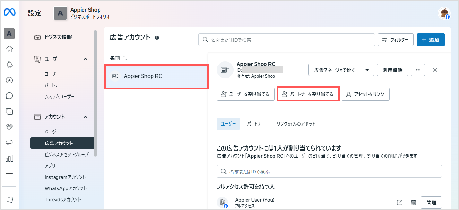
Task: Click 広告マネージャで開く button
Action: [334, 70]
